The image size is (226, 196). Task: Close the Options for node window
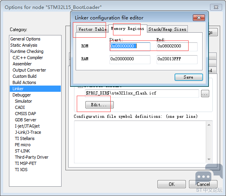[x=216, y=7]
